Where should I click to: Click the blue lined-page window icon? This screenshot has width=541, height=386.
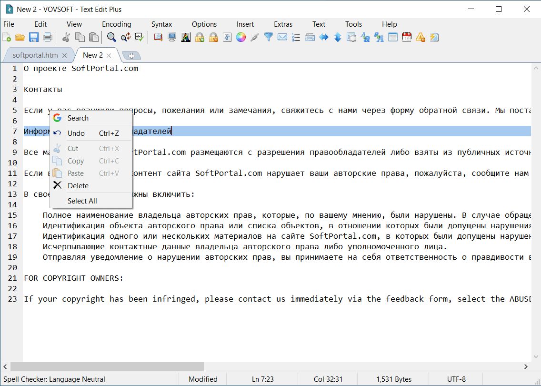coord(393,37)
